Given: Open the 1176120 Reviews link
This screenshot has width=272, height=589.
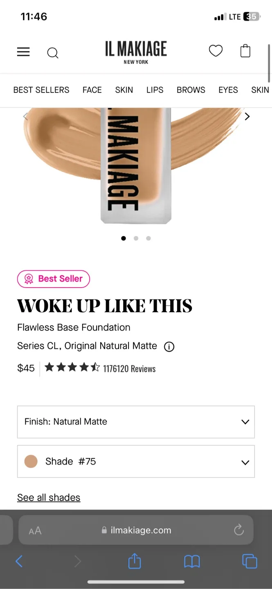Looking at the screenshot, I should pos(129,369).
